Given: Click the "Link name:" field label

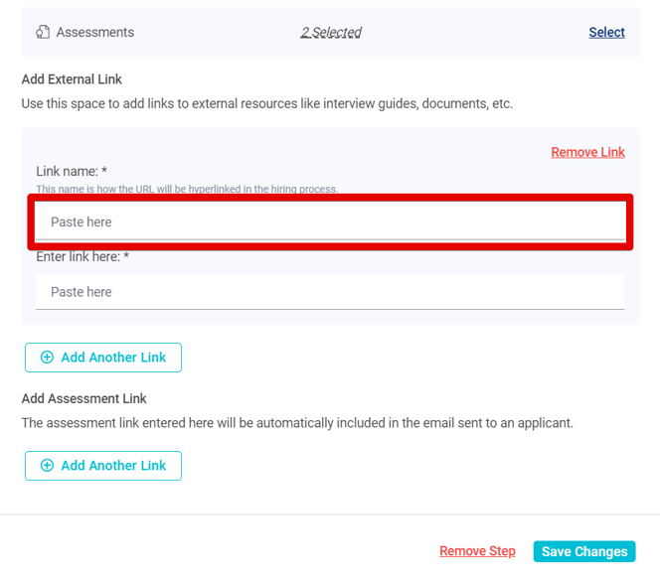Looking at the screenshot, I should pyautogui.click(x=72, y=172).
